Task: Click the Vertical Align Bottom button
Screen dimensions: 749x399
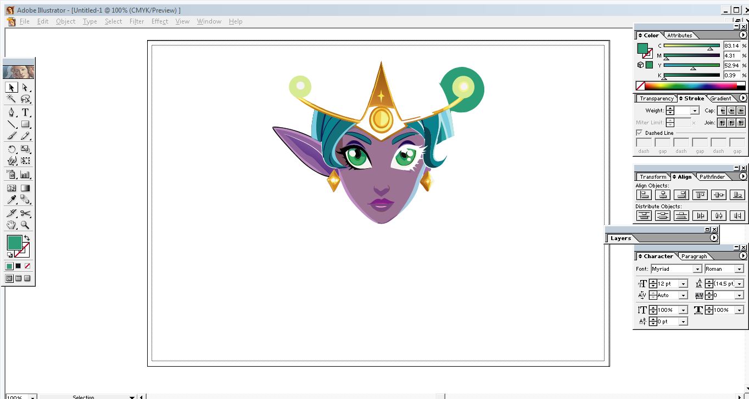Action: 737,195
